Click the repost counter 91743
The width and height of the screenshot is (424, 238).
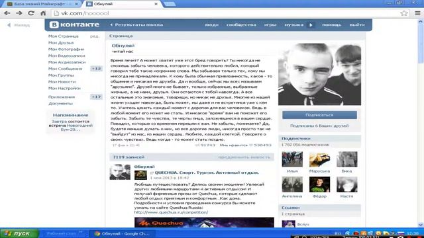click(x=205, y=145)
